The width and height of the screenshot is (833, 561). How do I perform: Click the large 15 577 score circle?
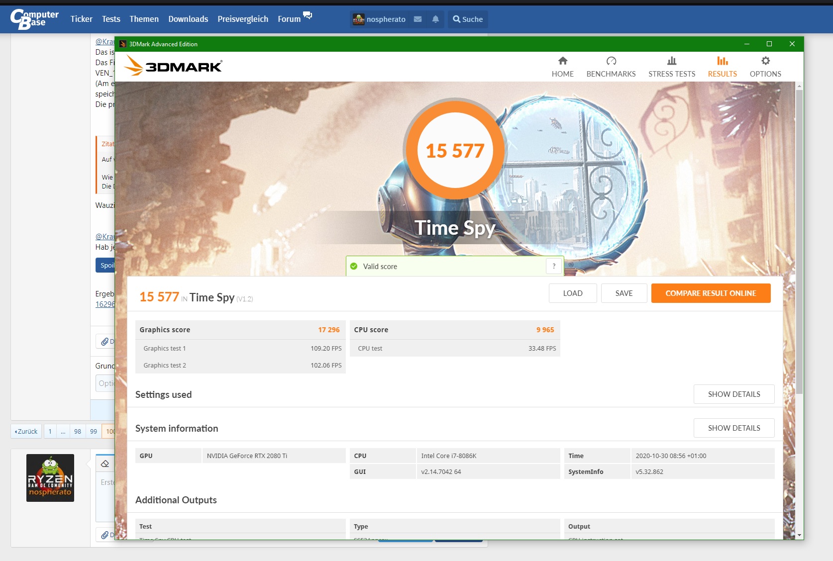point(455,150)
